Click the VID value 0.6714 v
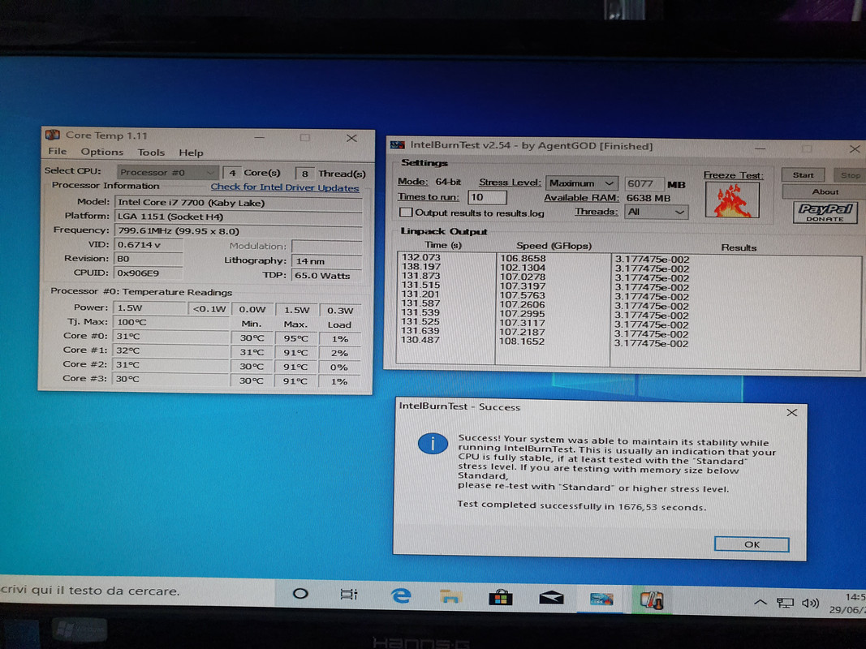The image size is (866, 649). [148, 244]
